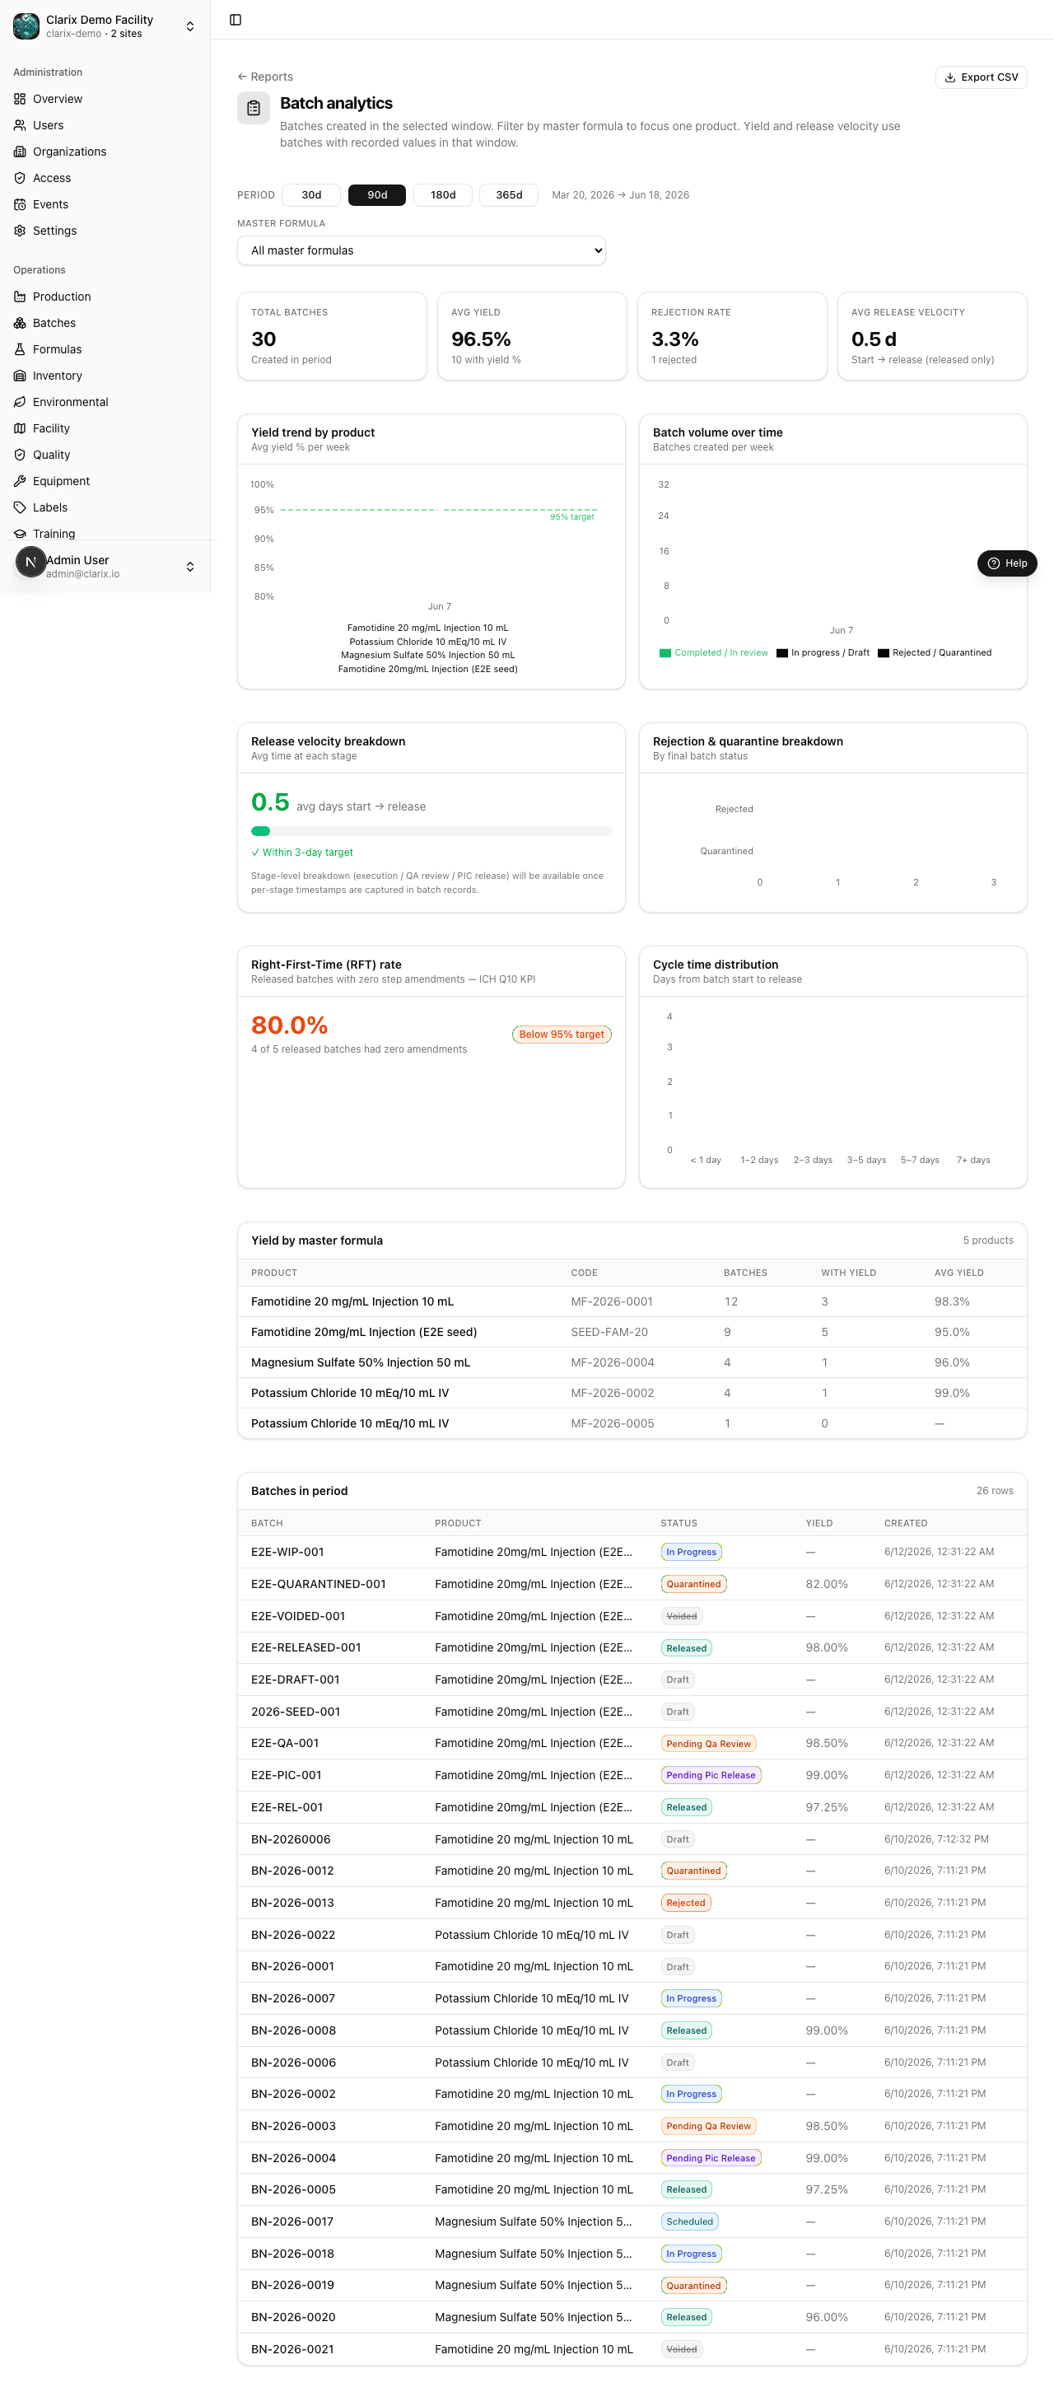Click the Clarix Demo Facility logo
The width and height of the screenshot is (1054, 2392).
click(26, 26)
